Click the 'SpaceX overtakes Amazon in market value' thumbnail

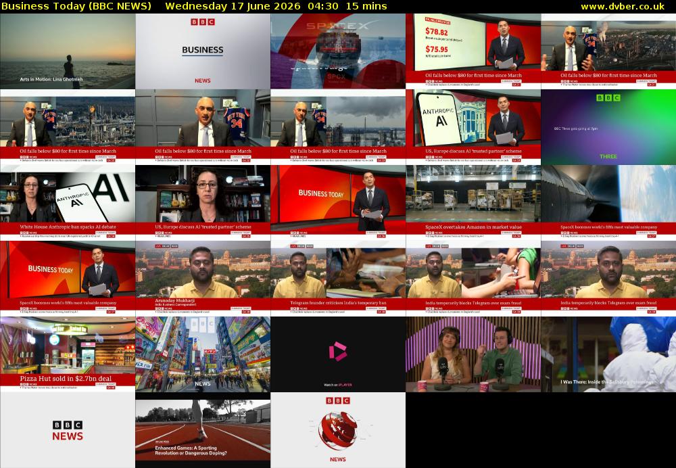473,203
